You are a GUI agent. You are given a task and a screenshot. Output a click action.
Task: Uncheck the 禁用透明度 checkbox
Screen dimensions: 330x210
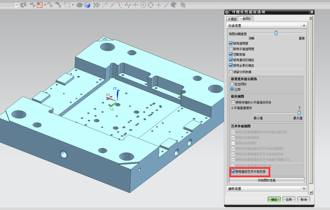pyautogui.click(x=231, y=43)
